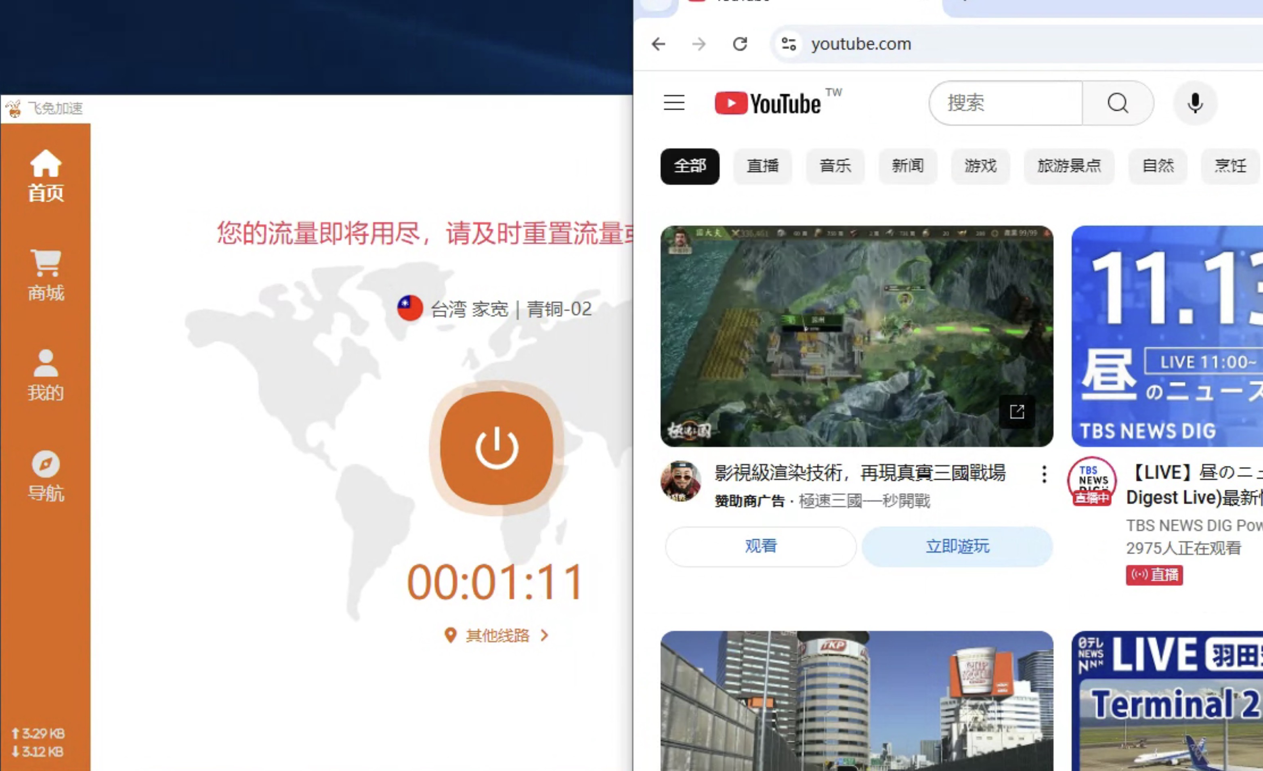Click the YouTube 搜索 search field
The width and height of the screenshot is (1263, 771).
click(x=1006, y=103)
